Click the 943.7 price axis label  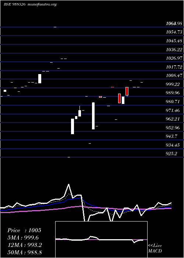pyautogui.click(x=171, y=136)
